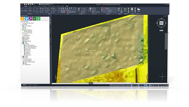This screenshot has width=189, height=107.
Task: Select the Cerchio circle tool
Action: [x=30, y=9]
